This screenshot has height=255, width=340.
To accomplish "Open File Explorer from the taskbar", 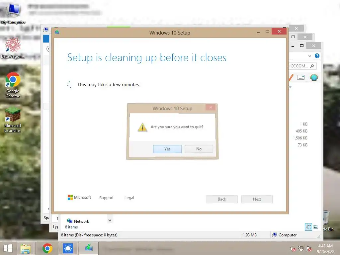I will [26, 248].
